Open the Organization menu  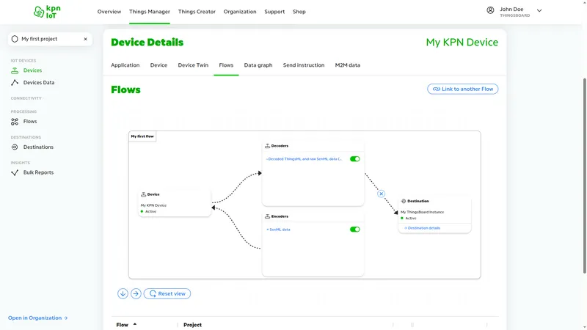[x=240, y=12]
